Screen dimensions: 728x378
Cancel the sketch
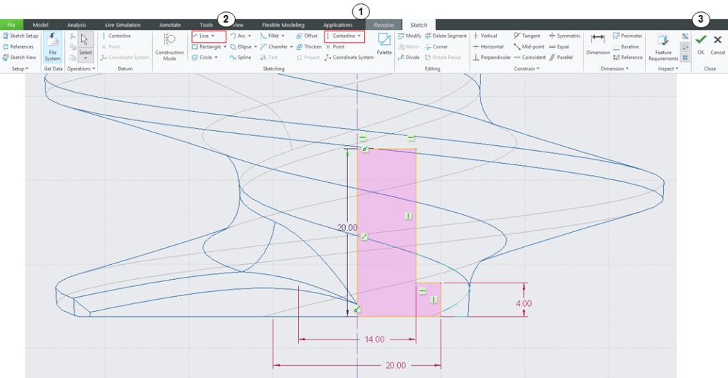(x=717, y=43)
